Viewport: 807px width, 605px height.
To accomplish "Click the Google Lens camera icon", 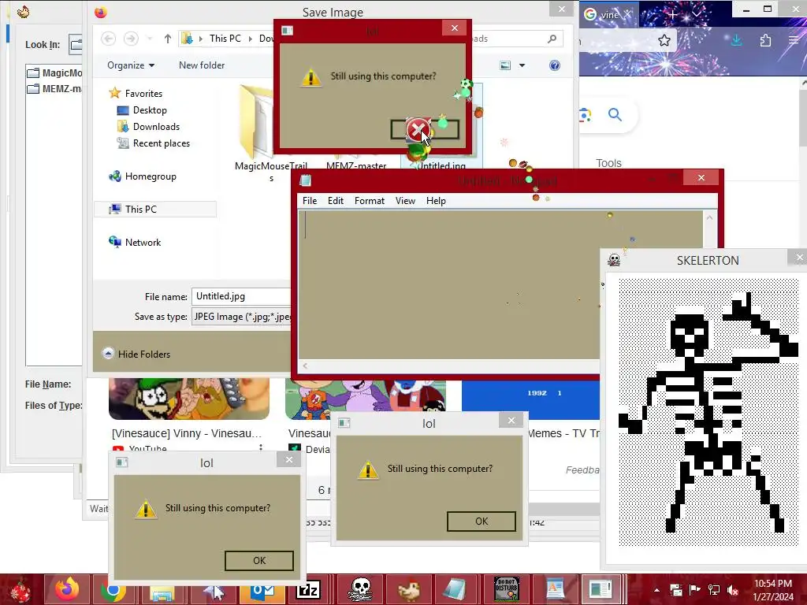I will click(x=585, y=114).
